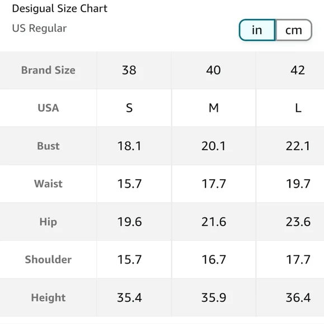Click the 20.1 bust measurement
The image size is (324, 324).
(x=214, y=146)
